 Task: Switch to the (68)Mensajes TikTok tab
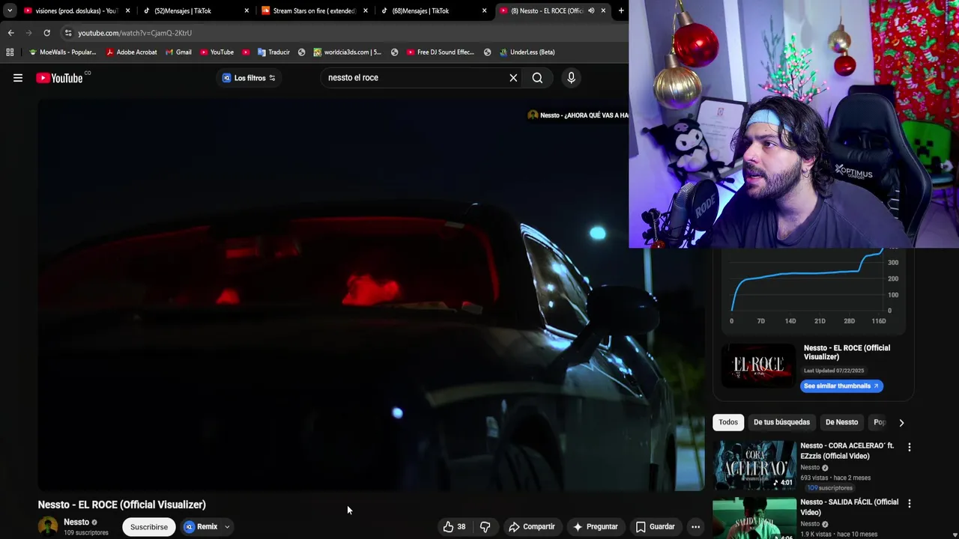[x=420, y=10]
